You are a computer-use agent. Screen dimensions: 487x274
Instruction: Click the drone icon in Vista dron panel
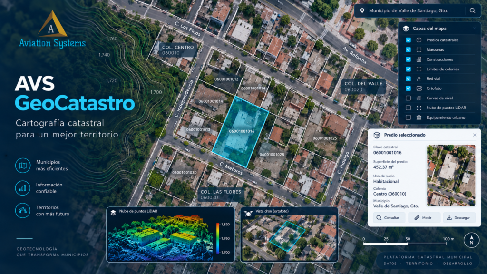248,214
